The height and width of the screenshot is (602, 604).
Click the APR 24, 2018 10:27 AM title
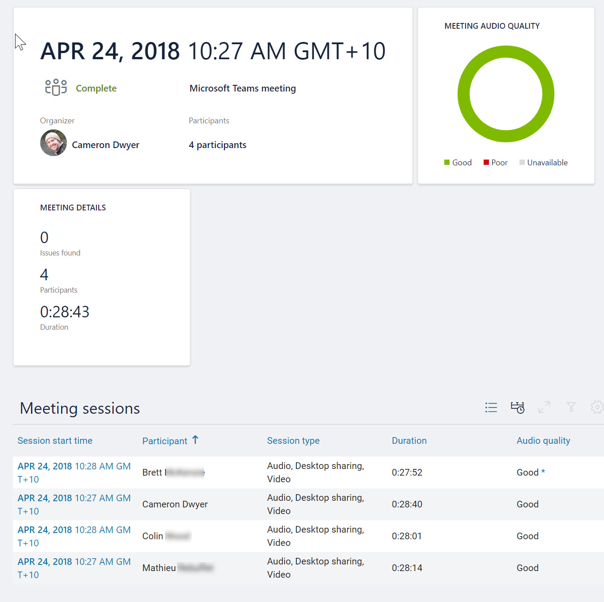point(213,51)
